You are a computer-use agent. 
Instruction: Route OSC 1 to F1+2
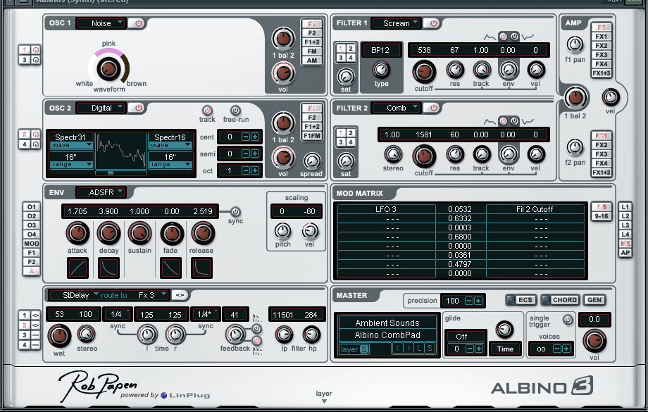pyautogui.click(x=311, y=42)
